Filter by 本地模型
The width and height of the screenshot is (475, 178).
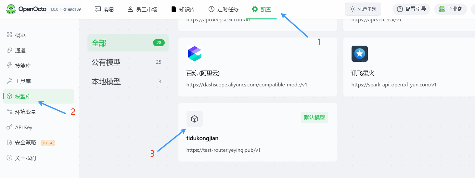[128, 82]
